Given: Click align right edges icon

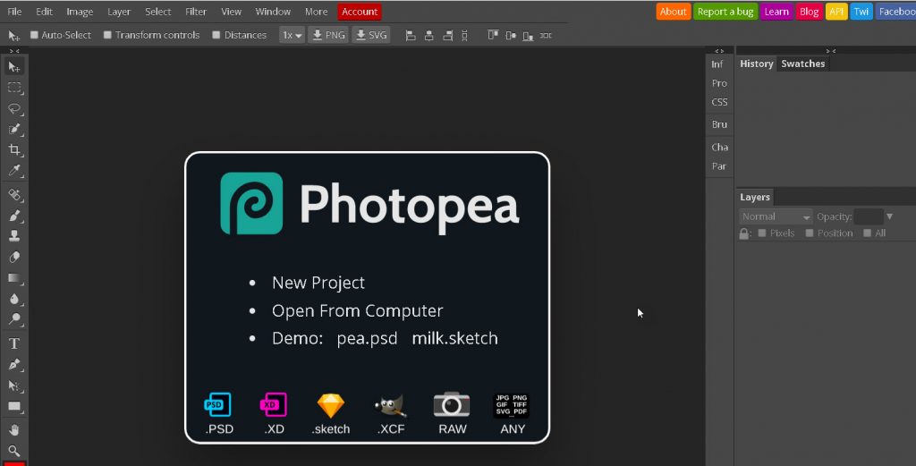Looking at the screenshot, I should pos(447,36).
